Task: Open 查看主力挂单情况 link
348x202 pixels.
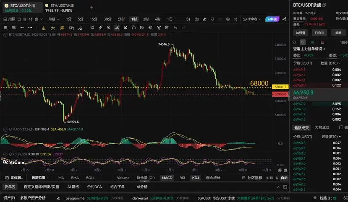Action: [x=309, y=49]
